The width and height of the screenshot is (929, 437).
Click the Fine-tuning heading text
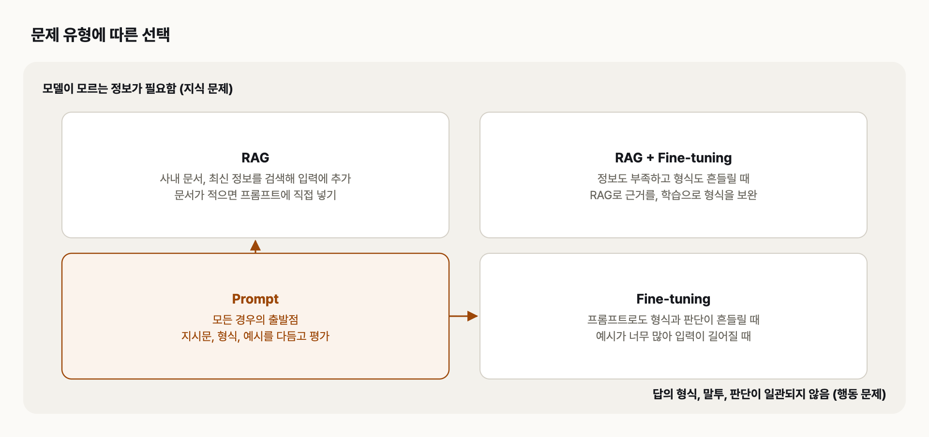click(674, 299)
